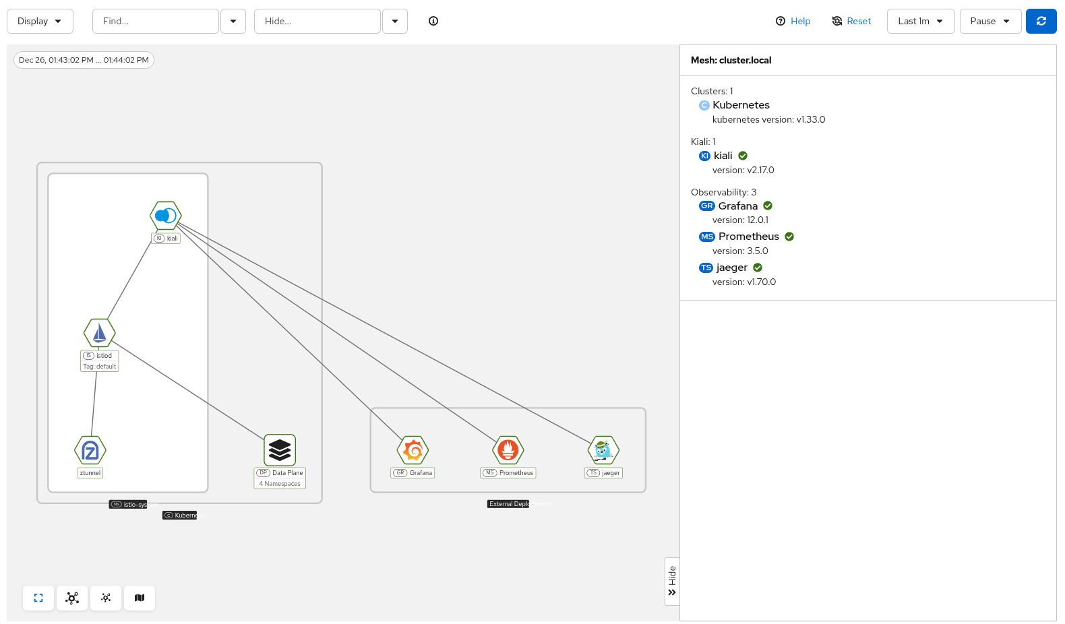Open the Help link
1065x624 pixels.
[793, 21]
